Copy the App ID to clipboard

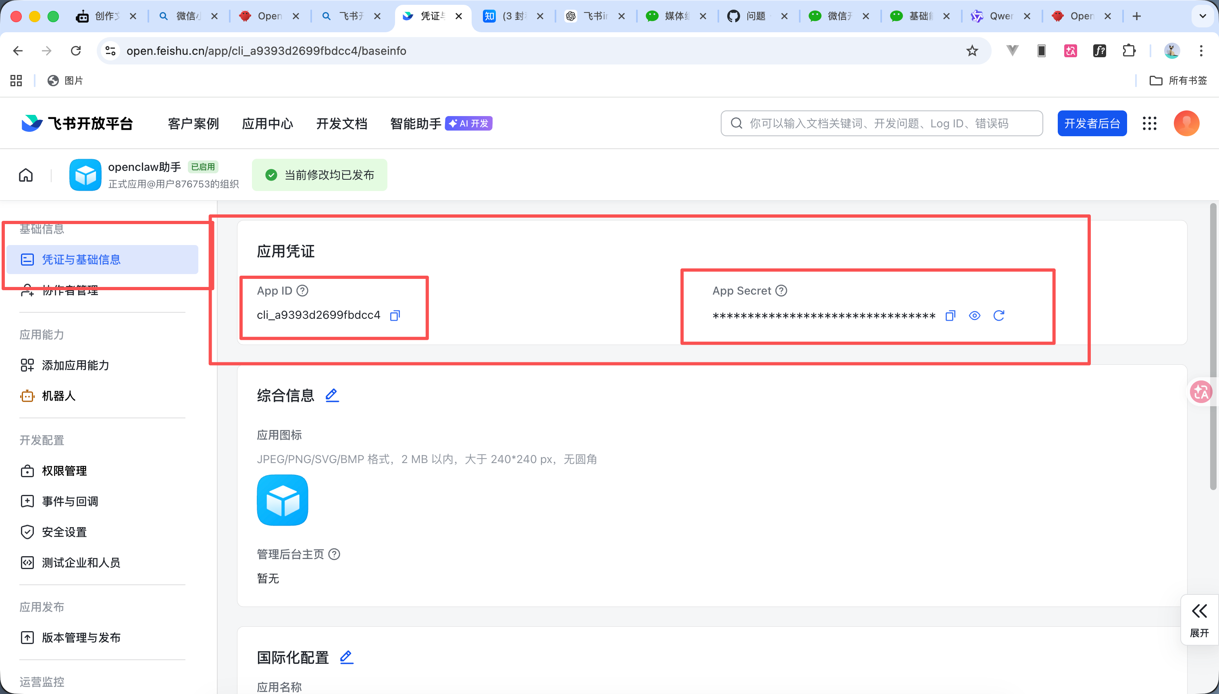394,315
